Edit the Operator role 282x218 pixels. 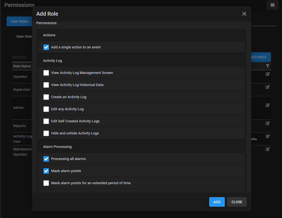pos(268,74)
